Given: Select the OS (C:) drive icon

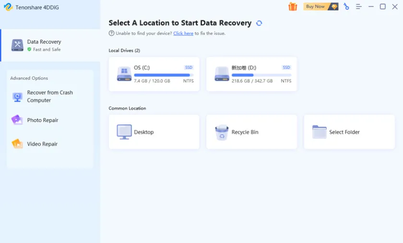Looking at the screenshot, I should tap(124, 74).
